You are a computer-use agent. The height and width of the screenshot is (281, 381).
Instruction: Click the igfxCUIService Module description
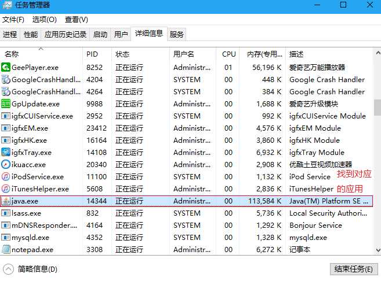pos(327,116)
